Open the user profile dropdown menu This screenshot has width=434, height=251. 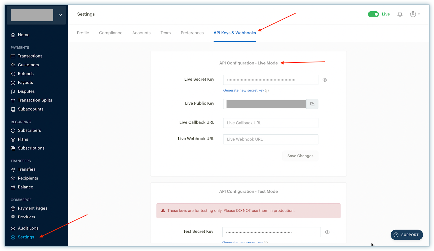415,14
